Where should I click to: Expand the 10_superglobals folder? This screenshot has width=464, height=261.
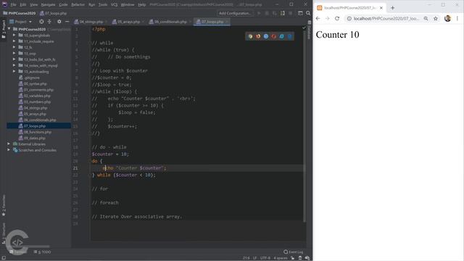pyautogui.click(x=14, y=36)
